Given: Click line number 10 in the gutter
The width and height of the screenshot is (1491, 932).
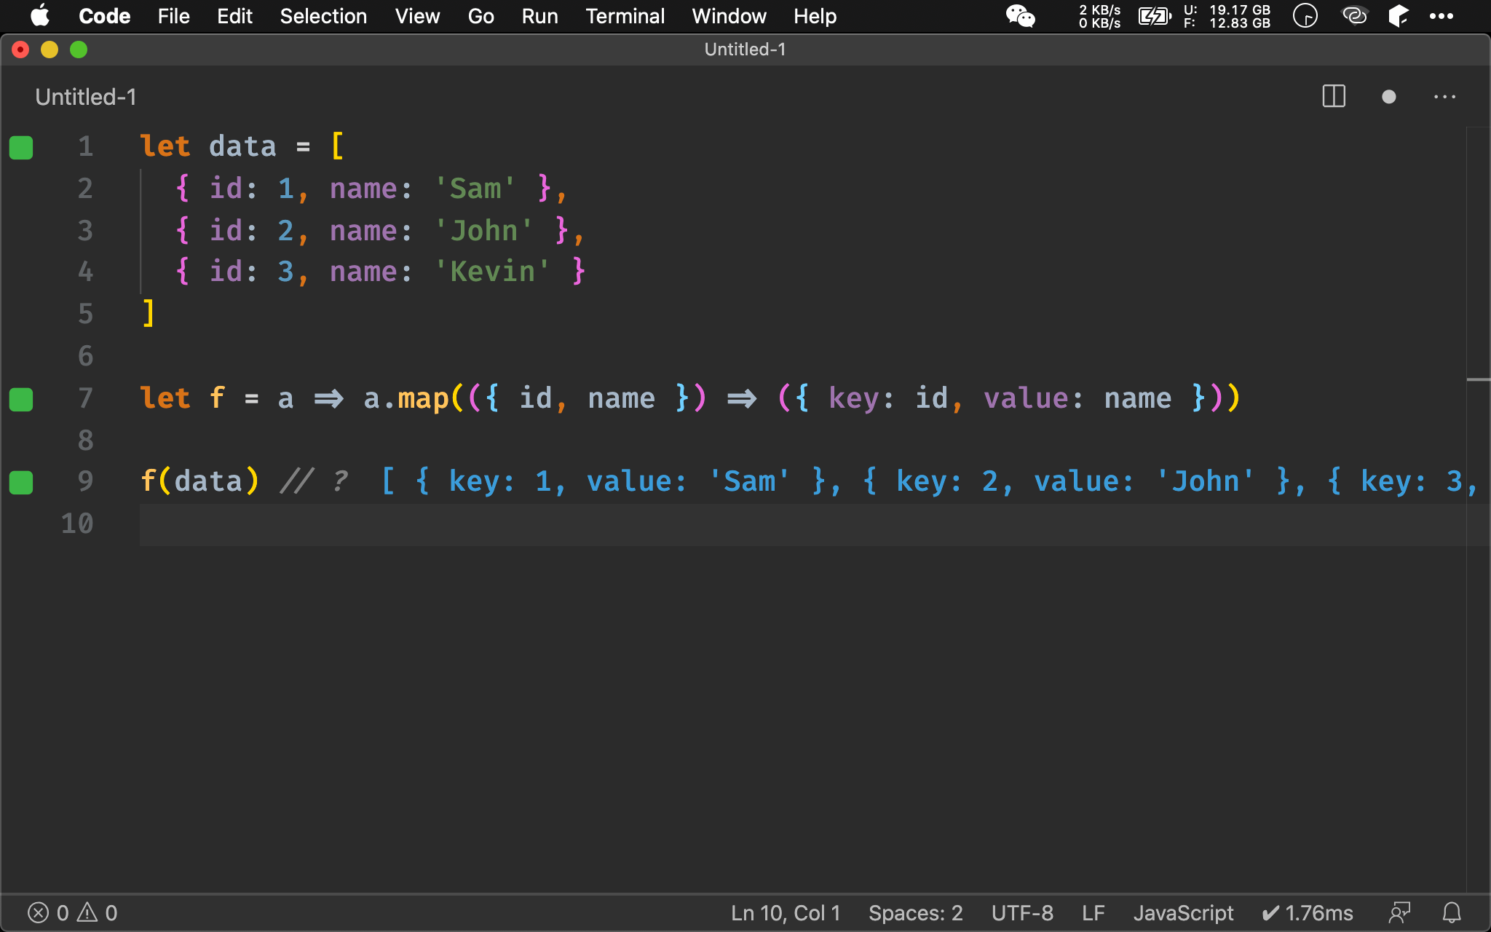Looking at the screenshot, I should (77, 524).
